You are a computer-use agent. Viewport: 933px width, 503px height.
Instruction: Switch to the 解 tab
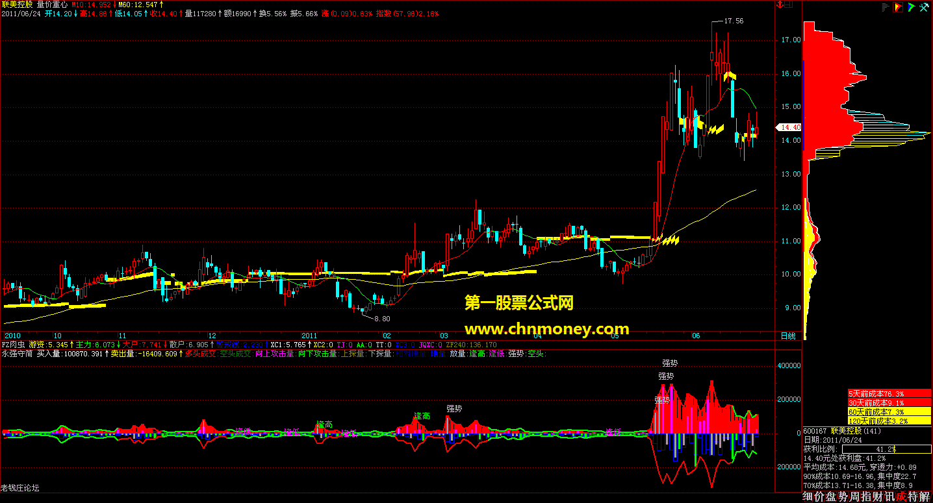tap(925, 497)
